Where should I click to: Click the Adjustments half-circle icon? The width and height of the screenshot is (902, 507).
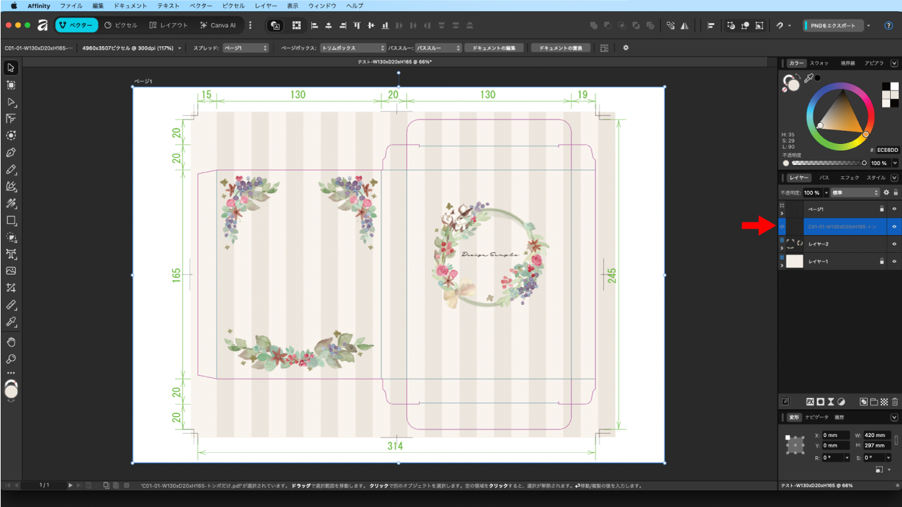point(841,401)
